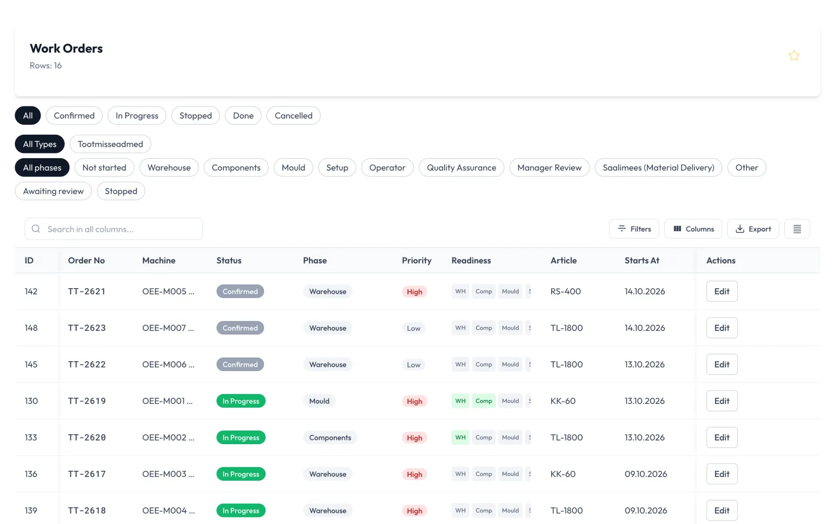835x524 pixels.
Task: Sort by the ID column header
Action: pos(29,260)
